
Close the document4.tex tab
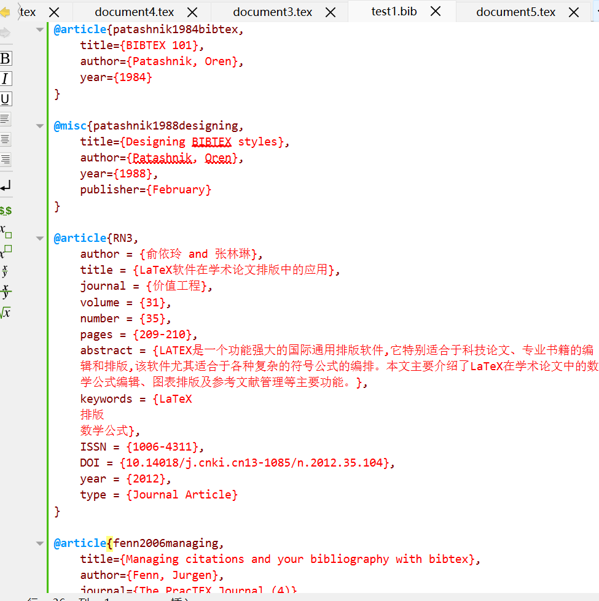pyautogui.click(x=192, y=13)
